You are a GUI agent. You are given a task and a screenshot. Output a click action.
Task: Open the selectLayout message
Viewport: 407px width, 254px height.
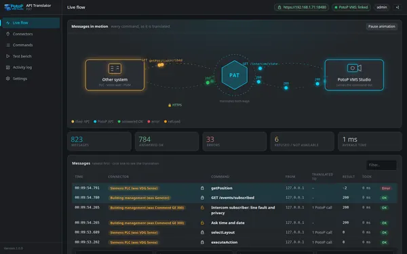pos(235,232)
